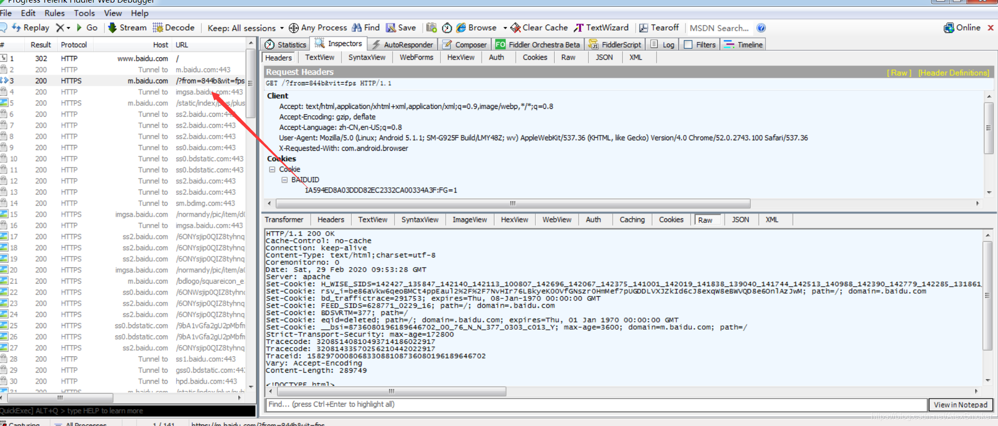This screenshot has width=998, height=426.
Task: Select the request WebForms inspector tab
Action: (416, 58)
